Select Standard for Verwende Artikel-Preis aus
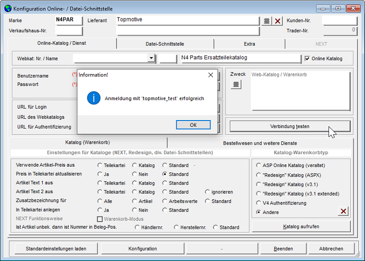This screenshot has height=261, width=365. pyautogui.click(x=164, y=165)
